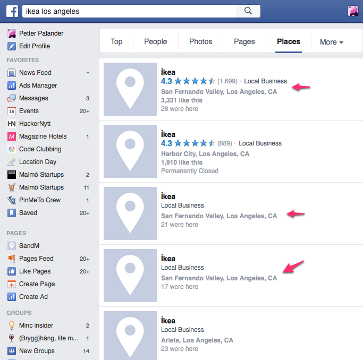Click the 4.3 rating of İkea with 1,699 reviews
The height and width of the screenshot is (360, 363).
tap(166, 81)
